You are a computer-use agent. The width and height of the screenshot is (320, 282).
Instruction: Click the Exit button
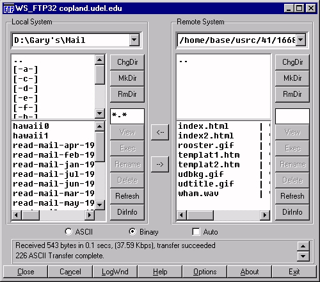tap(294, 272)
